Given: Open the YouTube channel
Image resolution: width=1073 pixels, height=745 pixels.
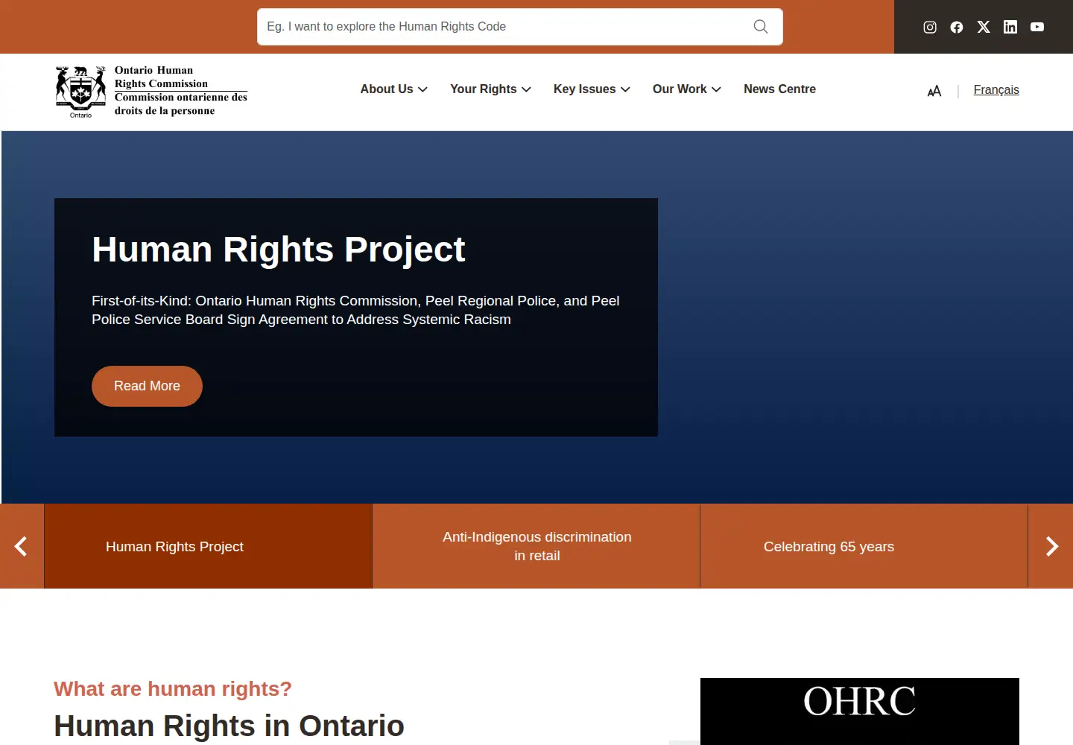Looking at the screenshot, I should tap(1037, 27).
